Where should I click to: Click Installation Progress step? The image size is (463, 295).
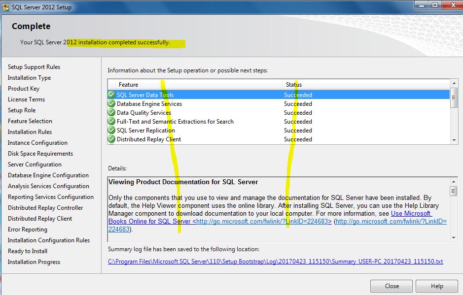(x=34, y=262)
